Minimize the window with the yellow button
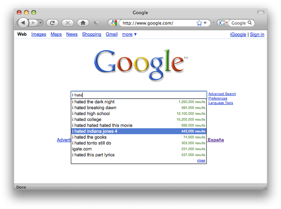The height and width of the screenshot is (209, 281). (26, 12)
